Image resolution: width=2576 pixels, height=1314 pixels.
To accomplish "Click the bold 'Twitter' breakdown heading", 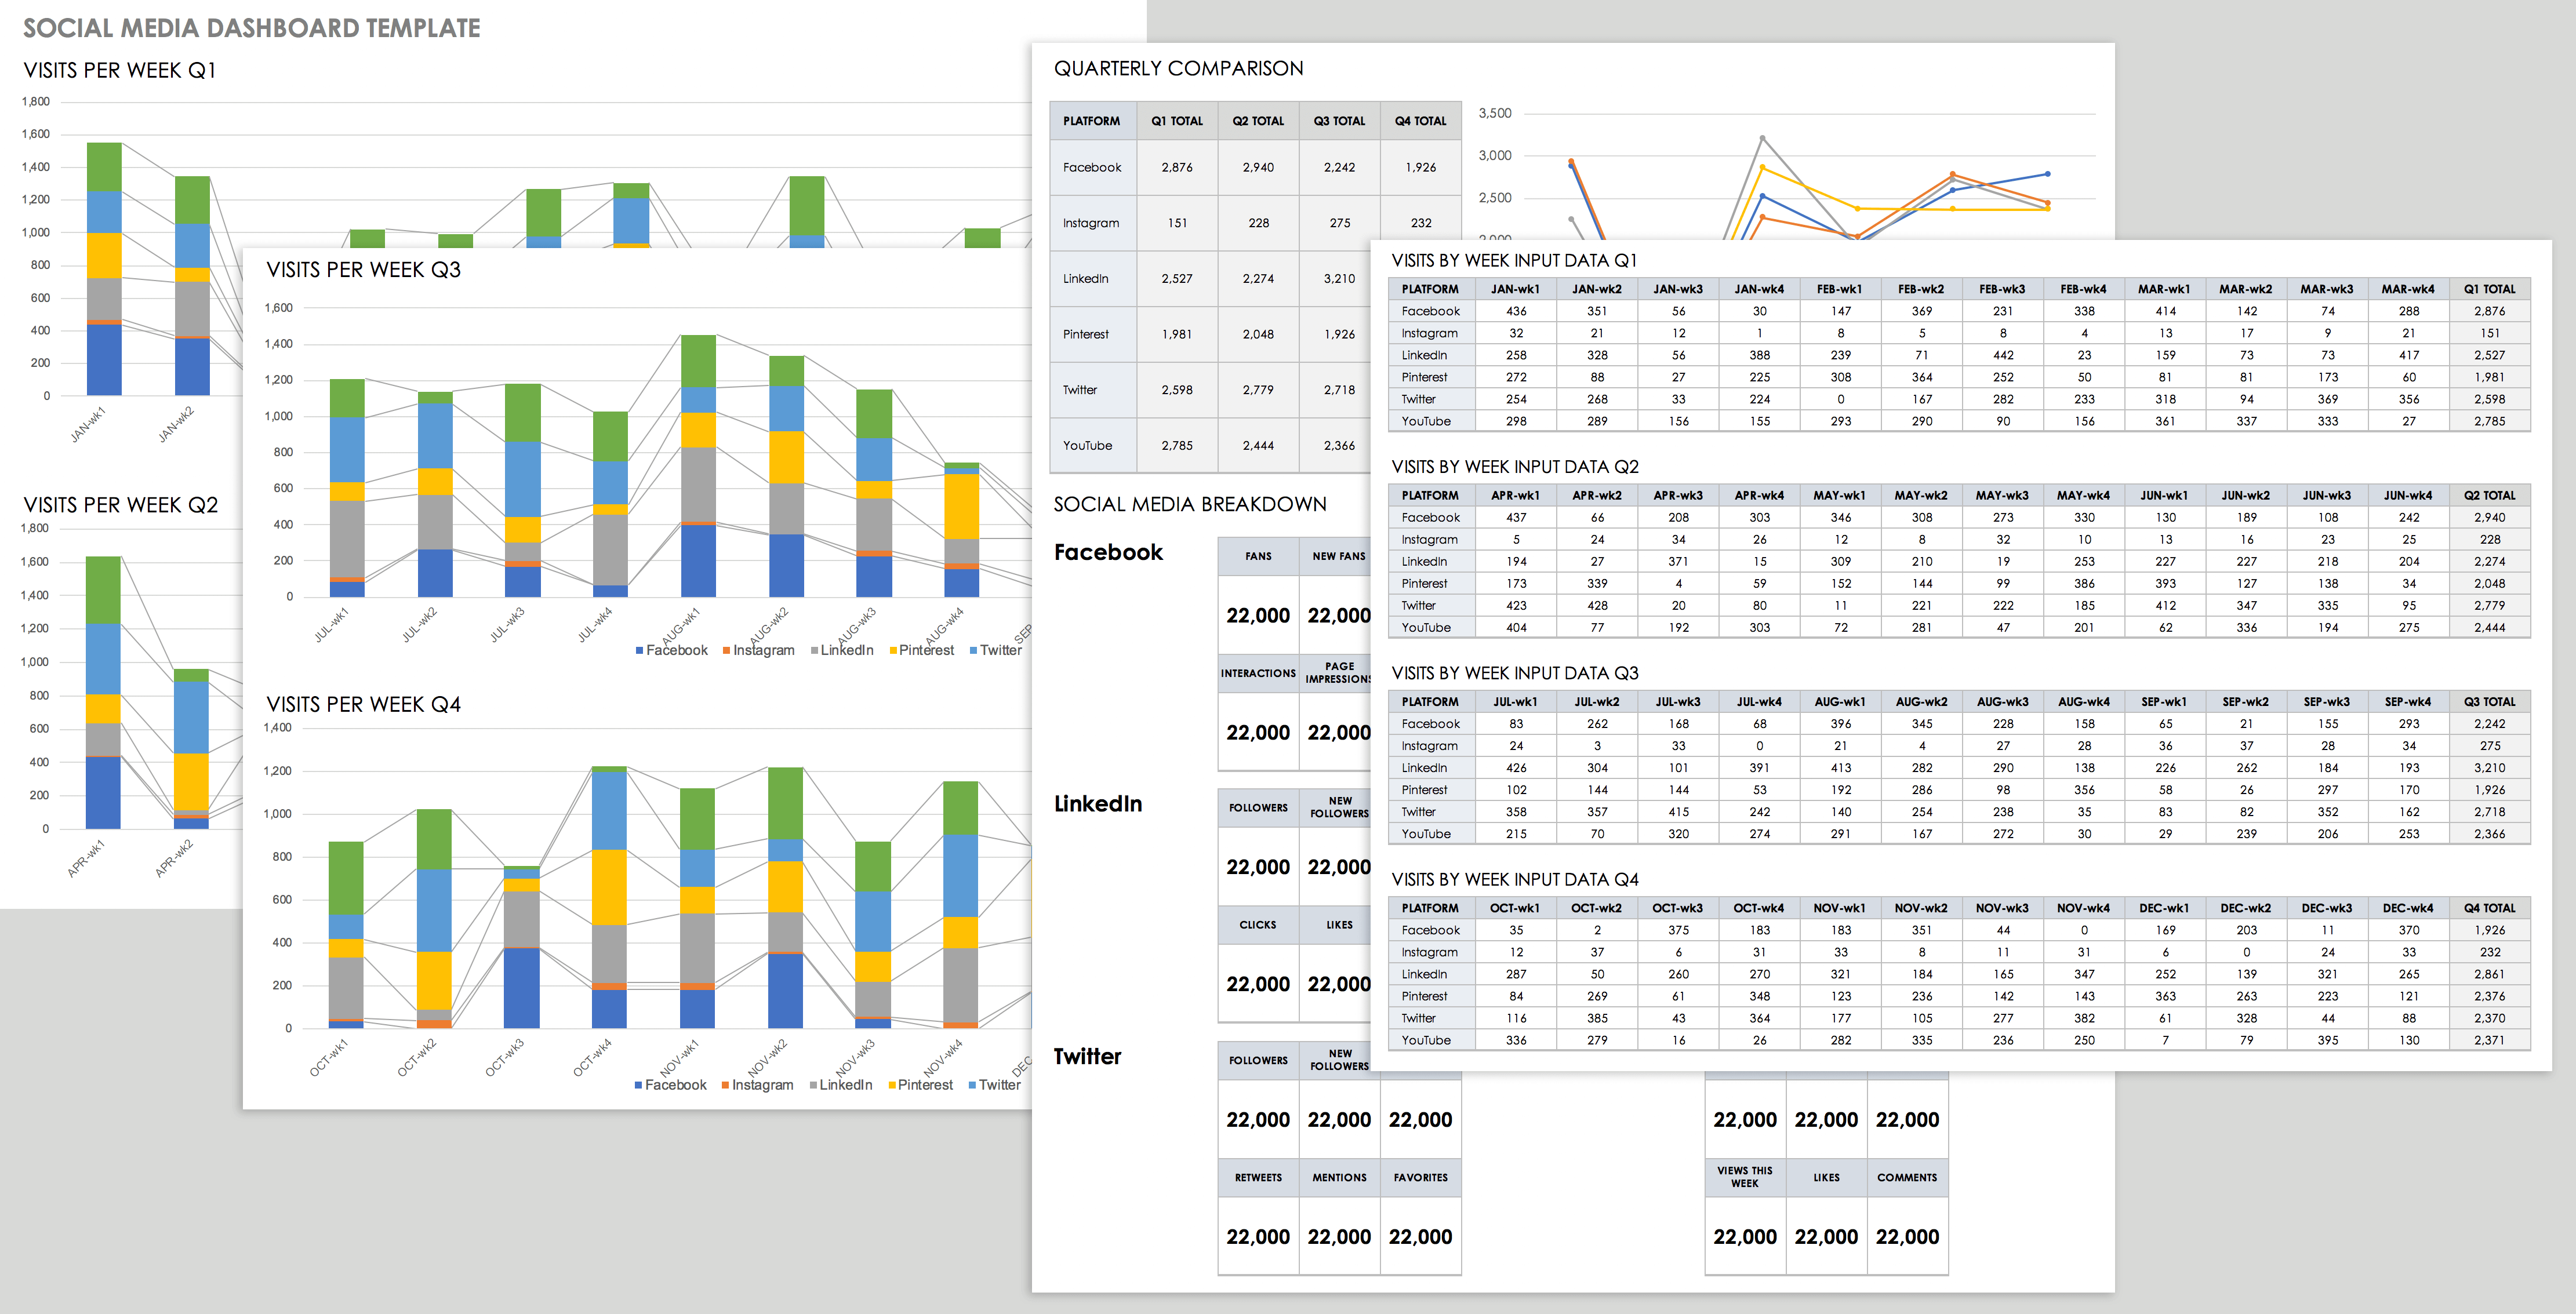I will 1087,1056.
